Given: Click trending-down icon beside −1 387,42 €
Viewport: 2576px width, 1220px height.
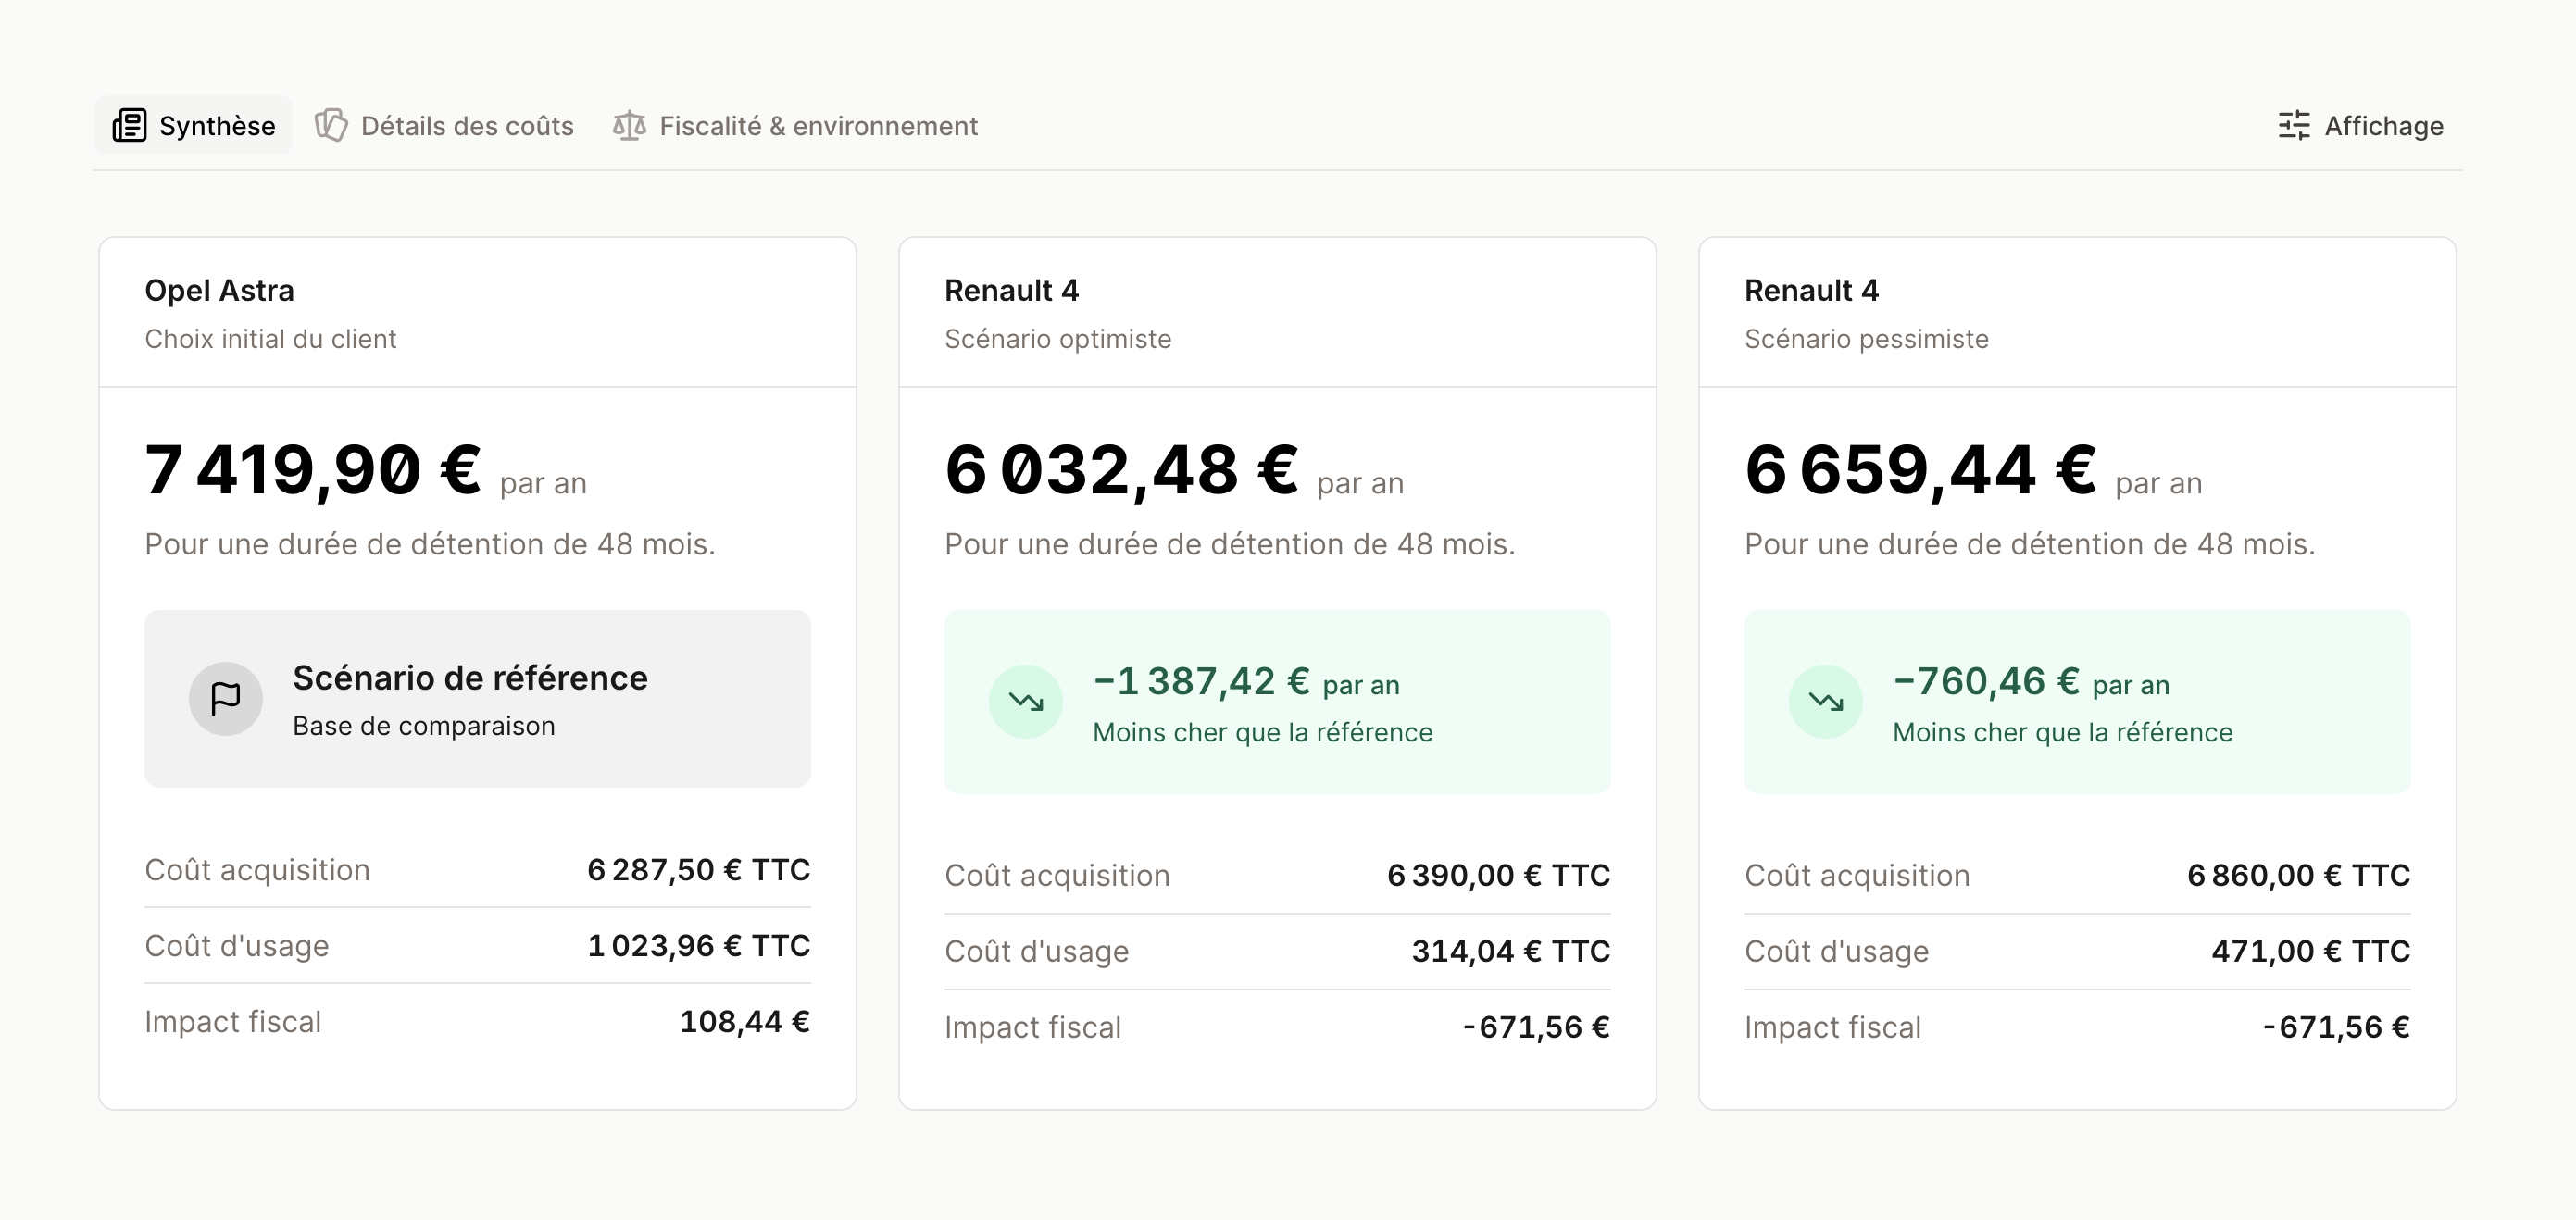Looking at the screenshot, I should point(1026,702).
